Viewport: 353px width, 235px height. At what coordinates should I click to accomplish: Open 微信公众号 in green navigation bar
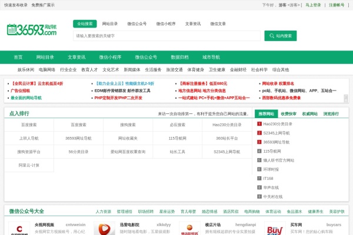tap(146, 57)
